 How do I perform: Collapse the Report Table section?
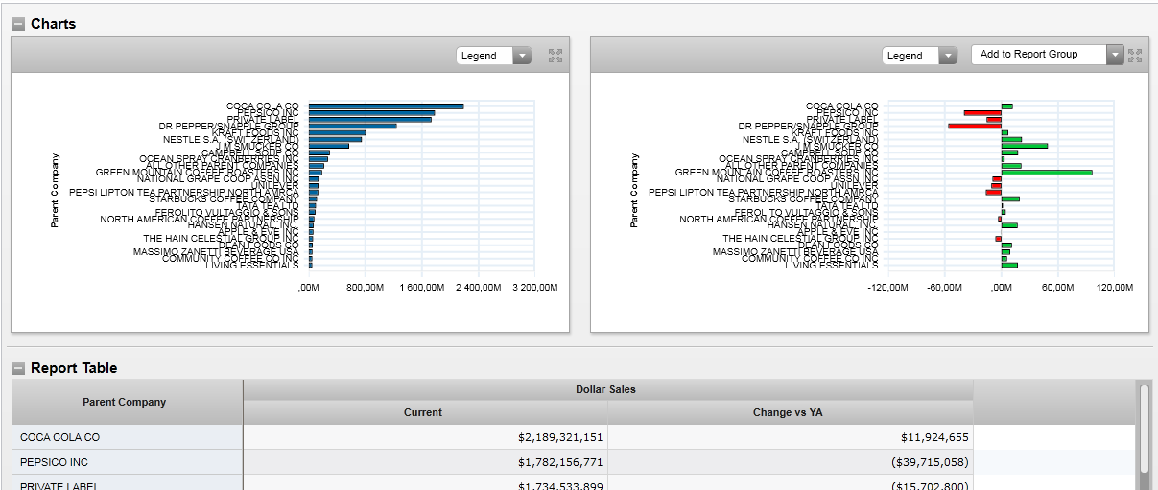[x=18, y=368]
